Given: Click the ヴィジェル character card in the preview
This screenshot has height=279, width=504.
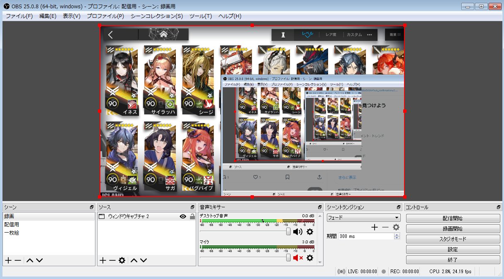Looking at the screenshot, I should (122, 156).
